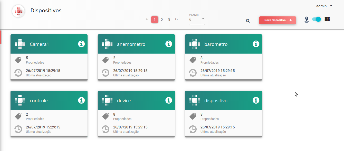Click update clock icon on anemometro card

(x=106, y=73)
